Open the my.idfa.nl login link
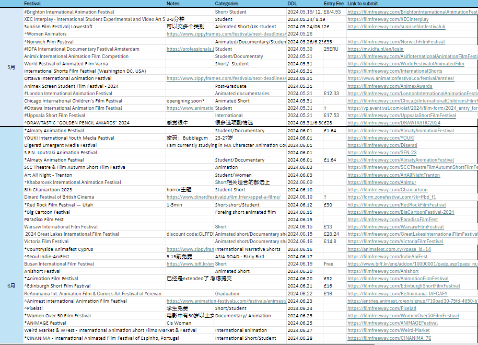 [x=375, y=49]
